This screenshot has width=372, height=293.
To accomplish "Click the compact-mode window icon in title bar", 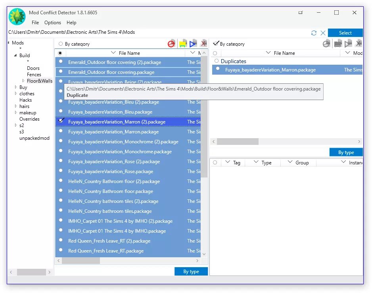I will pos(301,13).
